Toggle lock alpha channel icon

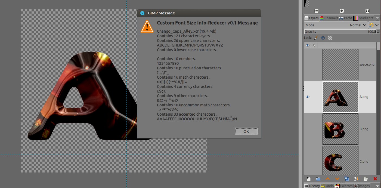tap(330, 38)
